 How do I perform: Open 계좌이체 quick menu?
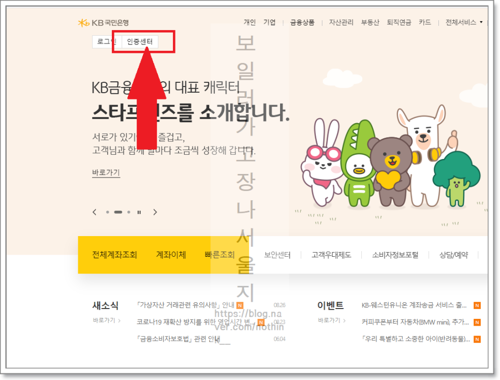point(171,255)
